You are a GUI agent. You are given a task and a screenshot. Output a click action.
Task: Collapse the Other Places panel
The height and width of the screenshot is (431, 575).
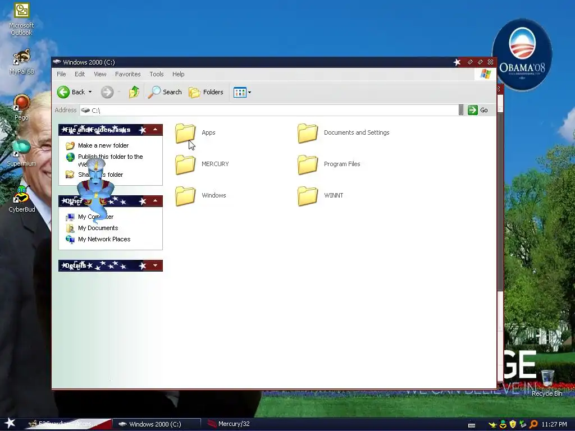155,201
